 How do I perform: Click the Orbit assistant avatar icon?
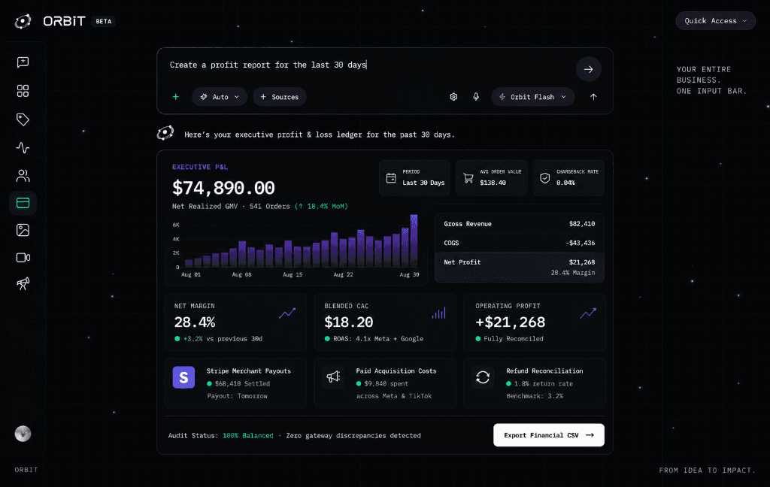click(x=165, y=133)
